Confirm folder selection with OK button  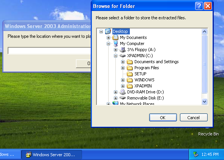[x=163, y=118]
